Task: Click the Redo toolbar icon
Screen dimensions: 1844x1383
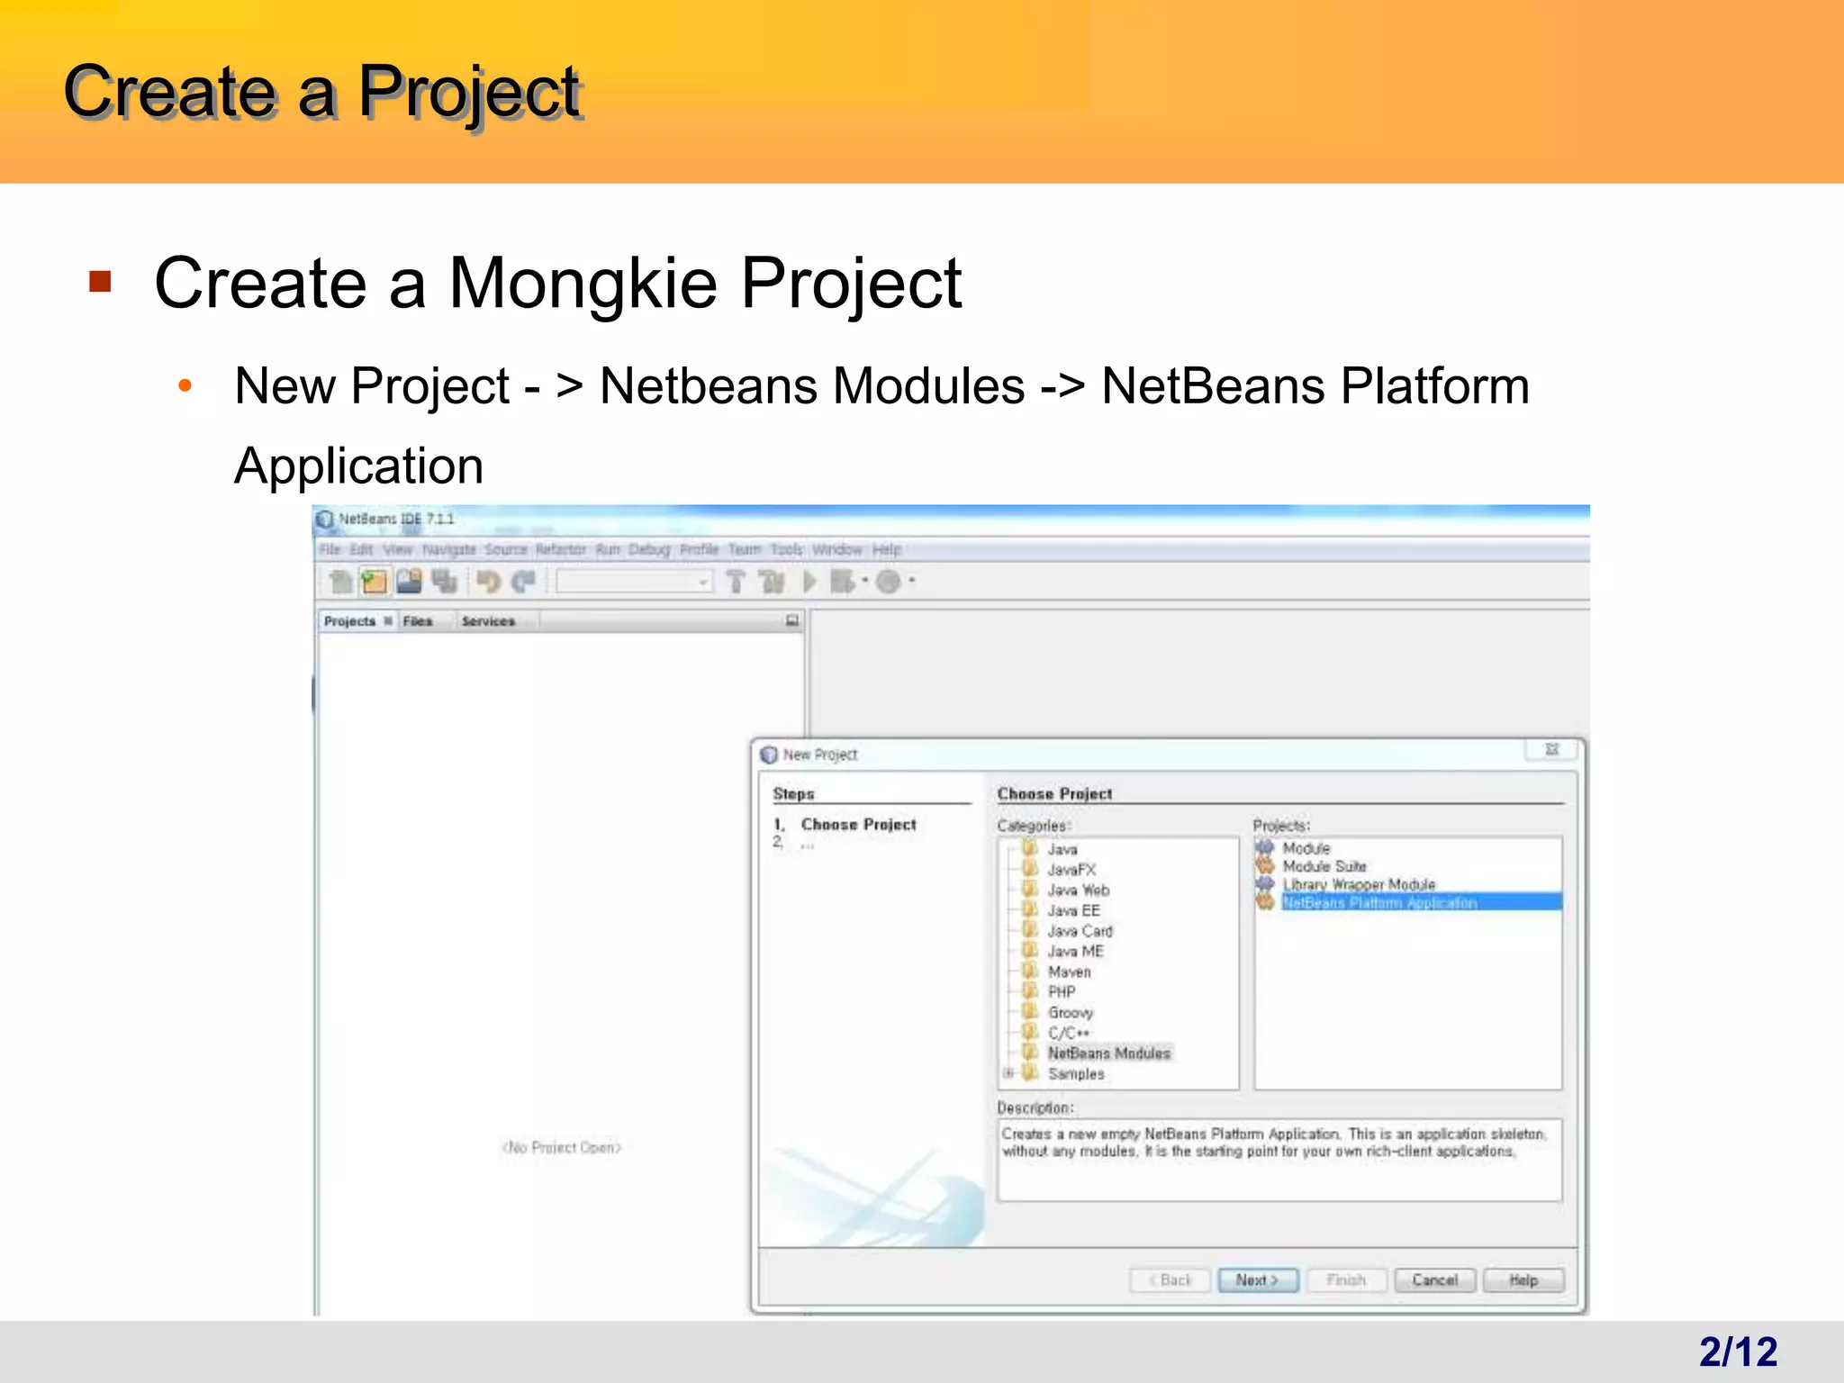Action: (x=523, y=582)
